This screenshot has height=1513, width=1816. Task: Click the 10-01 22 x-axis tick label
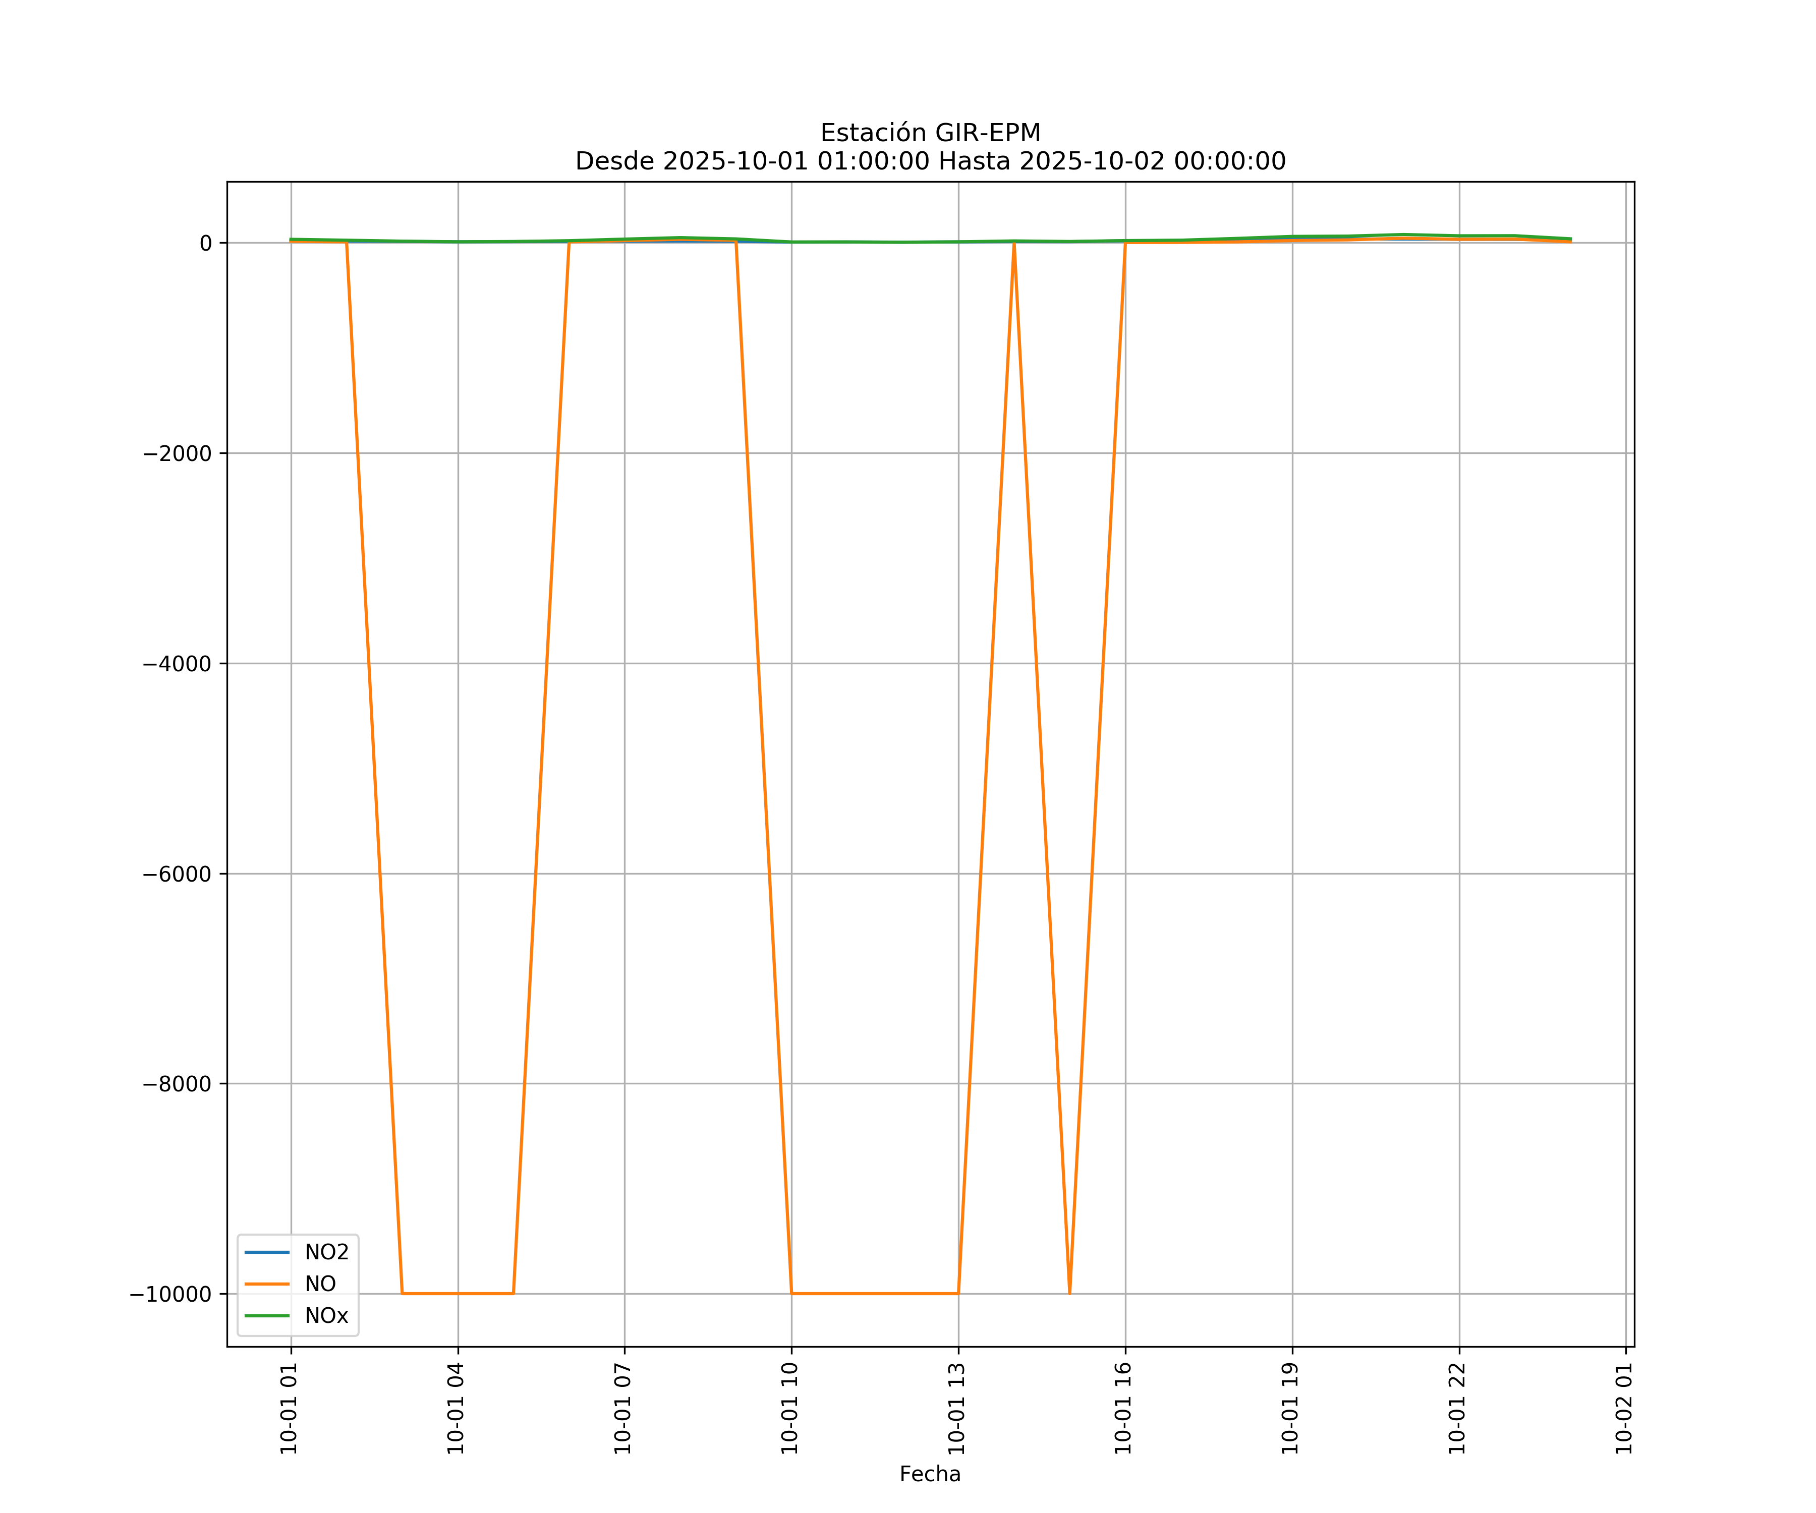click(x=1457, y=1408)
